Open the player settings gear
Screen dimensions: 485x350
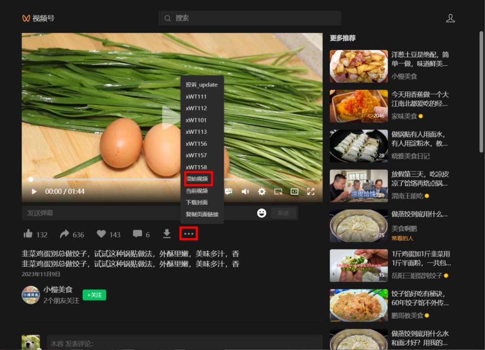click(x=262, y=192)
